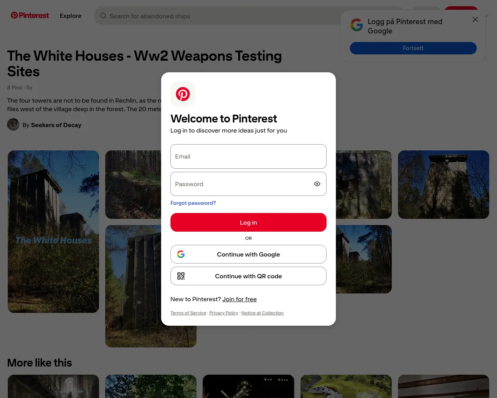Choose Continue with QR code

pyautogui.click(x=248, y=276)
